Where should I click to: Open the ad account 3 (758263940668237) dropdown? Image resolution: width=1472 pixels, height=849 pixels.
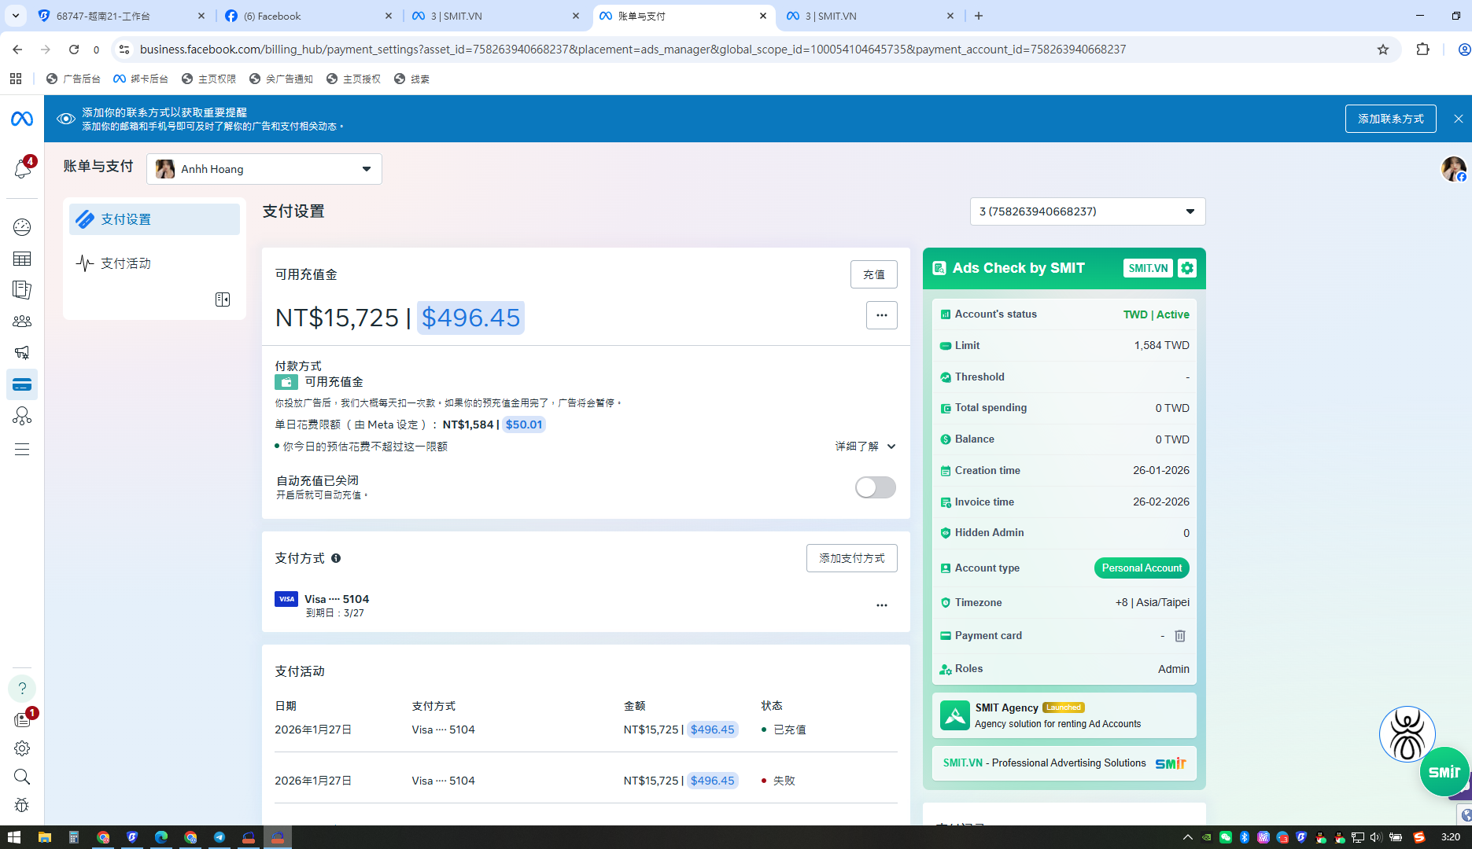1087,211
